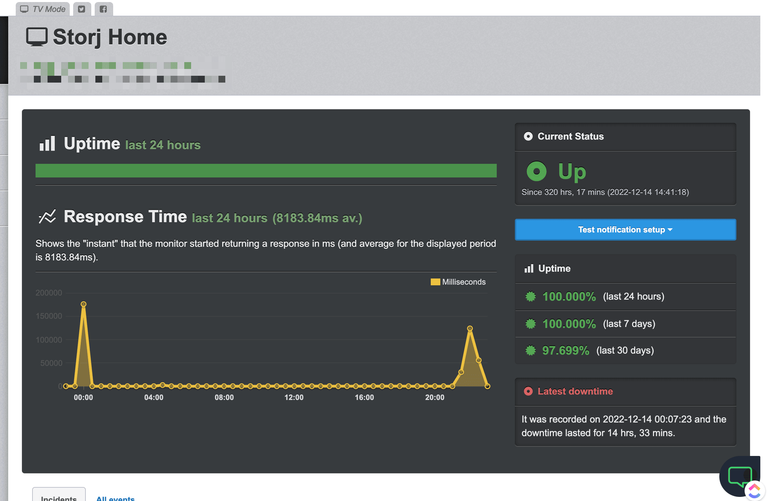Click the red Latest downtime dot icon
The width and height of the screenshot is (774, 501).
pos(528,391)
